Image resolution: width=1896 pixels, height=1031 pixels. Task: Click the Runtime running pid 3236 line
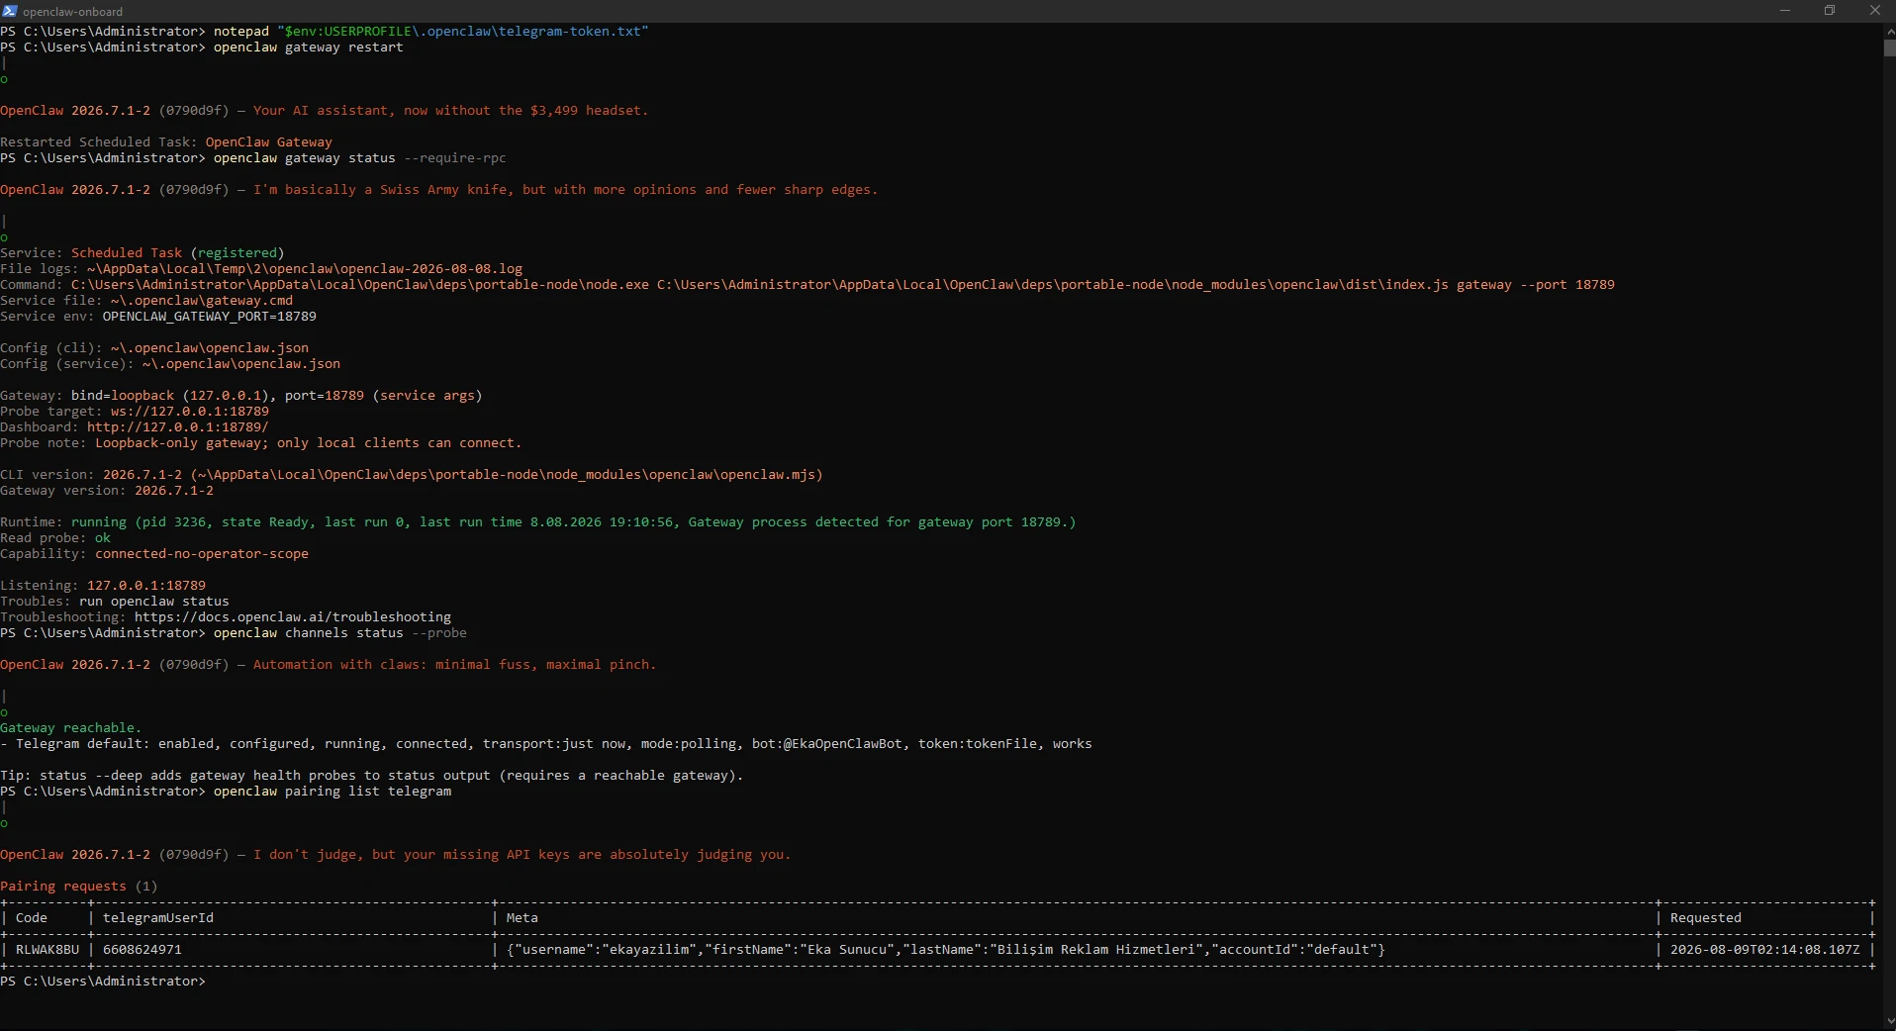point(538,522)
